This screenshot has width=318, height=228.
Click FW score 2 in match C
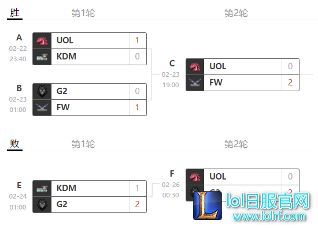290,83
